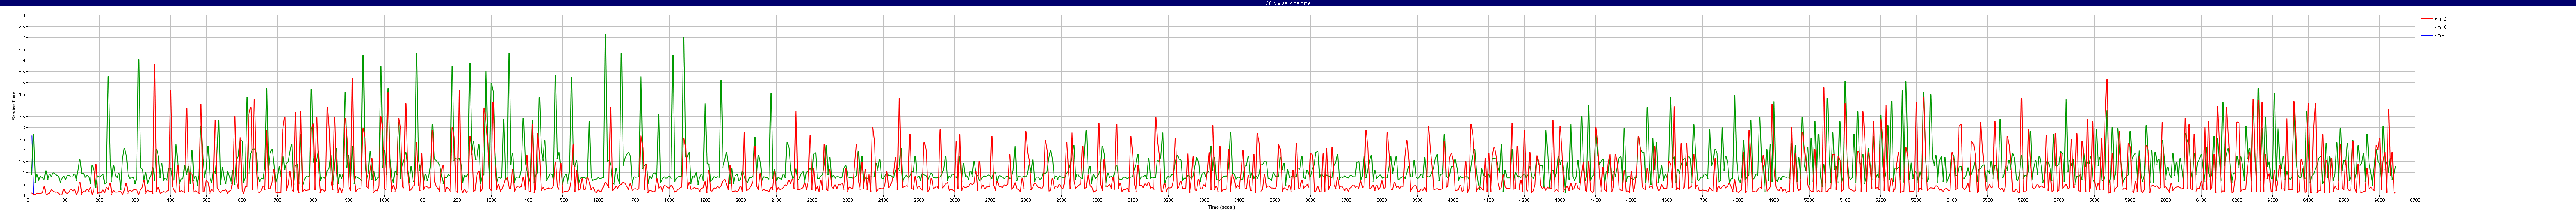Click the x-axis tick label 6000
The height and width of the screenshot is (216, 2576).
click(2165, 200)
